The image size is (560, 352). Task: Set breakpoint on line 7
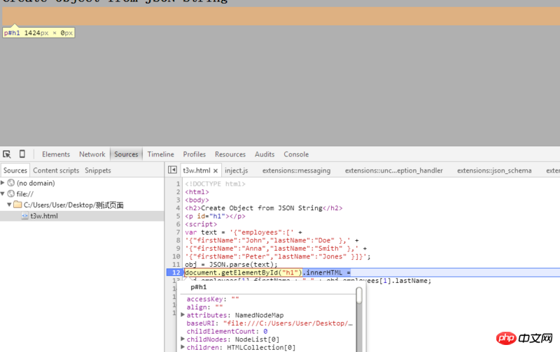point(178,233)
